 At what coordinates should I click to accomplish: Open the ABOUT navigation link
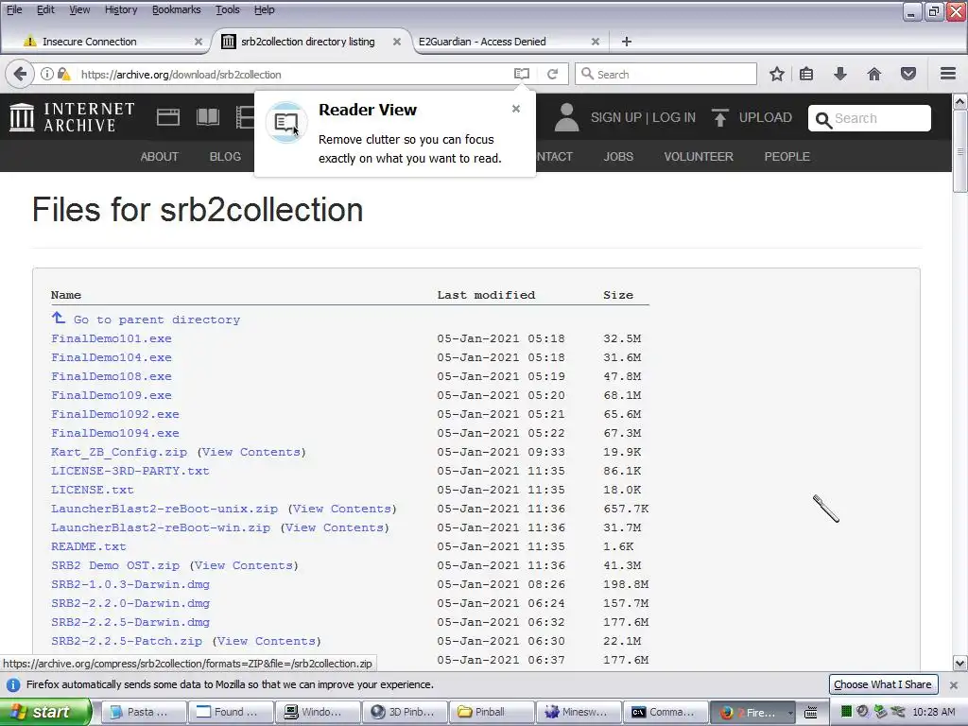coord(159,157)
